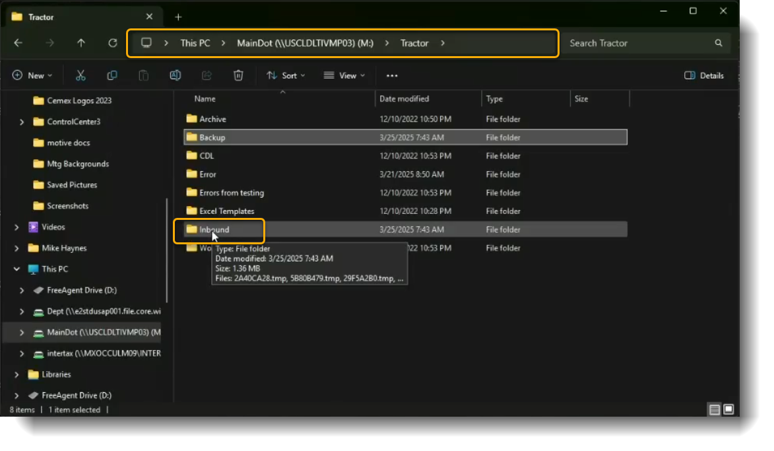The width and height of the screenshot is (774, 451).
Task: Open the Sort dropdown
Action: [285, 75]
